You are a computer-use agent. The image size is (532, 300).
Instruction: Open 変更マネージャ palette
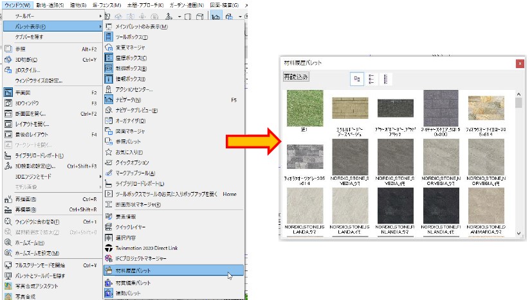(174, 48)
